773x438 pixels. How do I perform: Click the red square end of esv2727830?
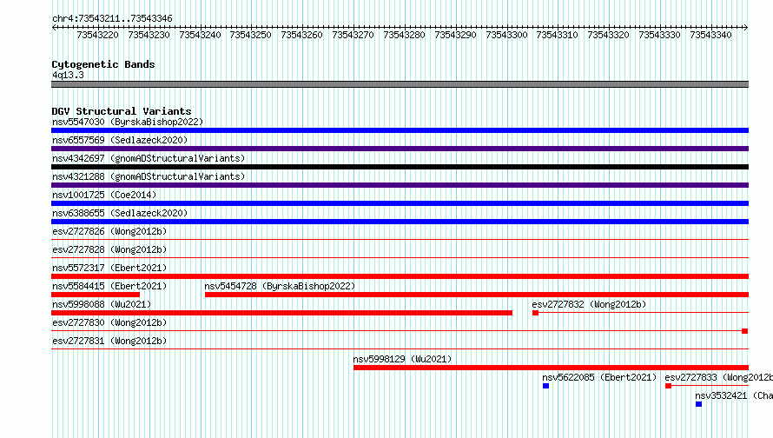pos(745,331)
